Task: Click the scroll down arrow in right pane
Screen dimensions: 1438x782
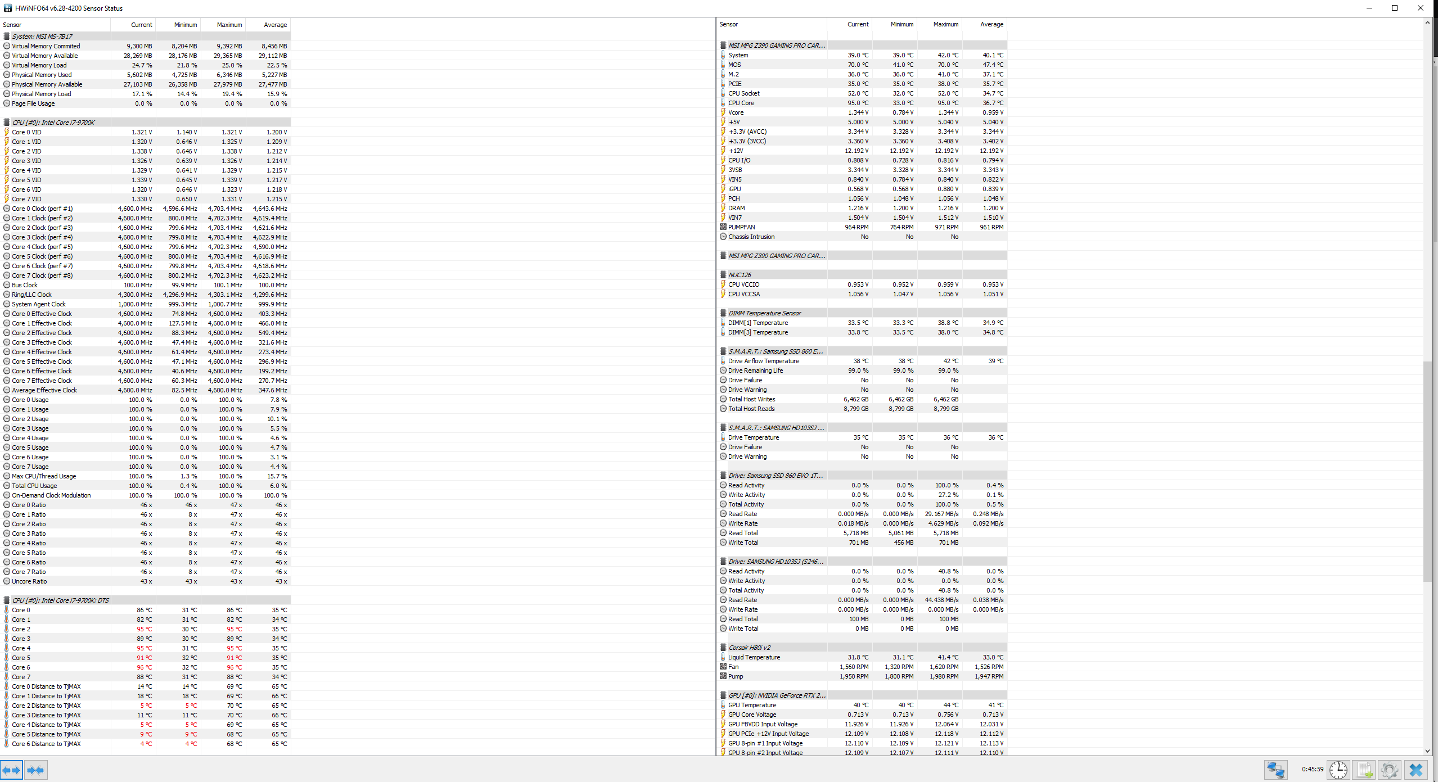Action: coord(1427,751)
